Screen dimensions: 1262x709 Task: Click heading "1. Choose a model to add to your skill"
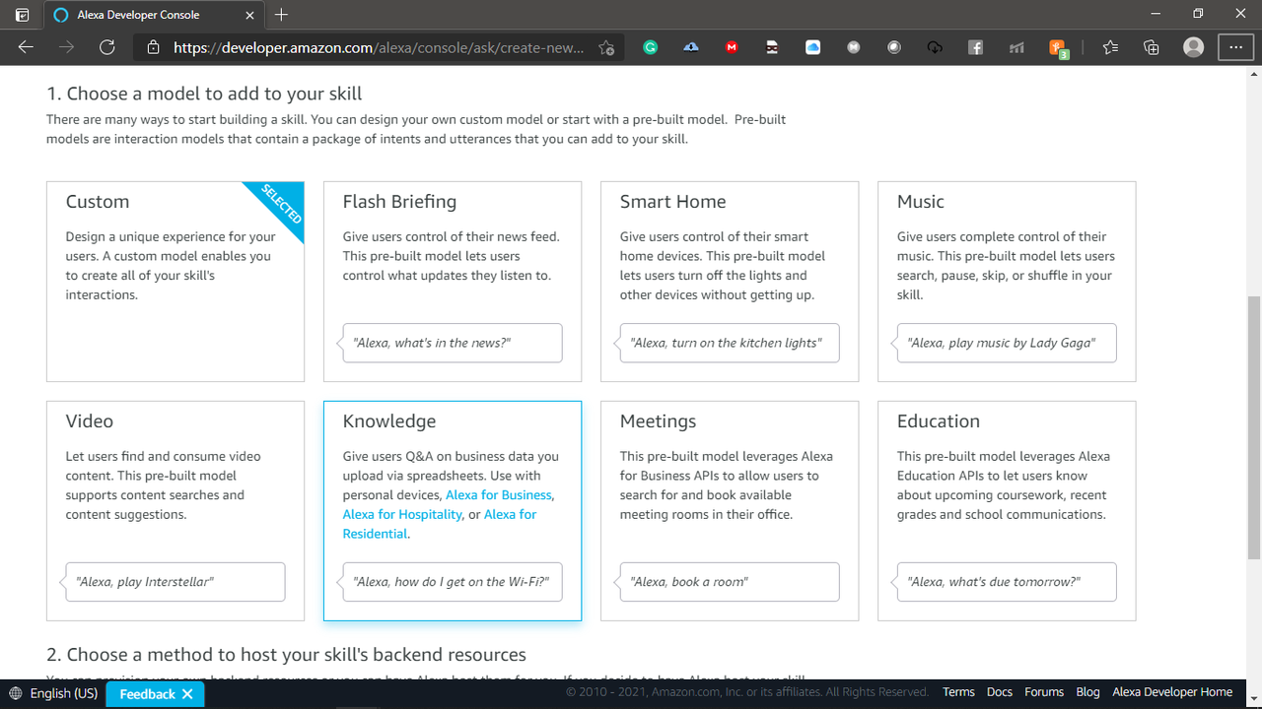pos(204,94)
